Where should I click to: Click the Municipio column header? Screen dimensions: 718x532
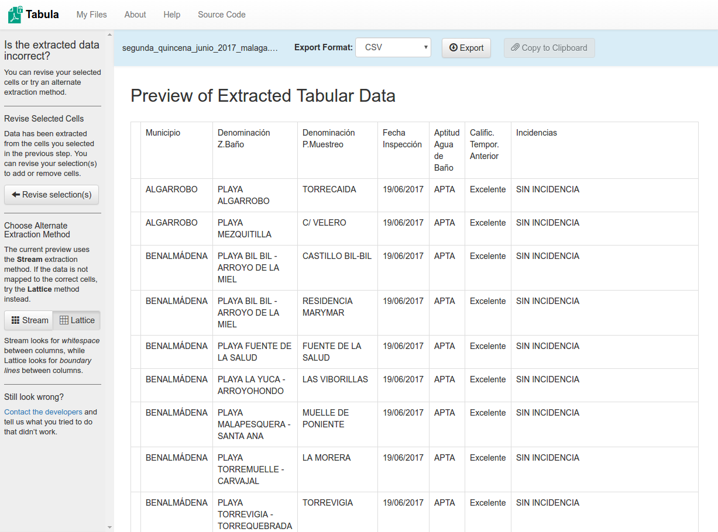[x=163, y=132]
